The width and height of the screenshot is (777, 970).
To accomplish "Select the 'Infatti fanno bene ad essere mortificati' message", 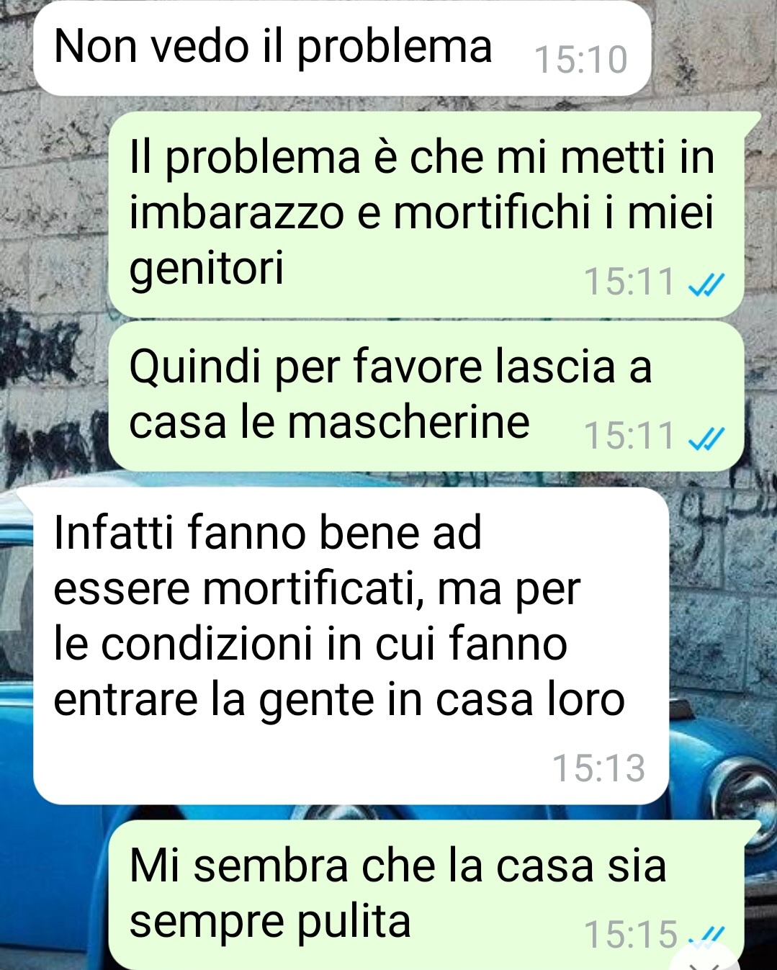I will click(351, 646).
